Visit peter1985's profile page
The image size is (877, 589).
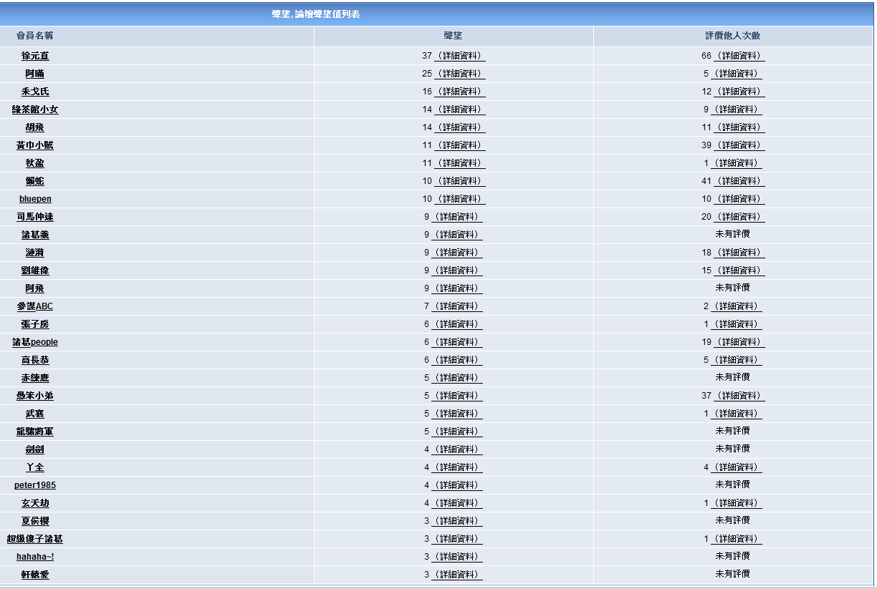point(35,485)
